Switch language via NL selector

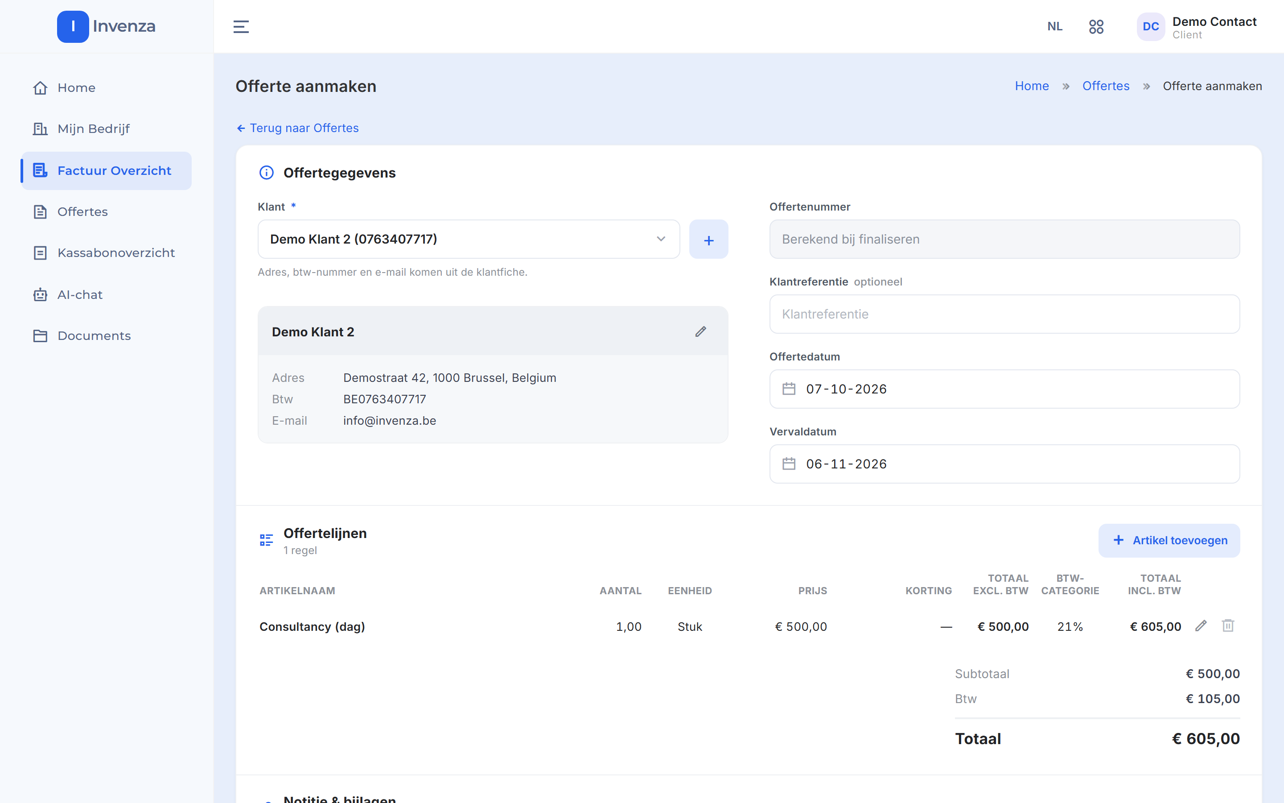point(1055,27)
